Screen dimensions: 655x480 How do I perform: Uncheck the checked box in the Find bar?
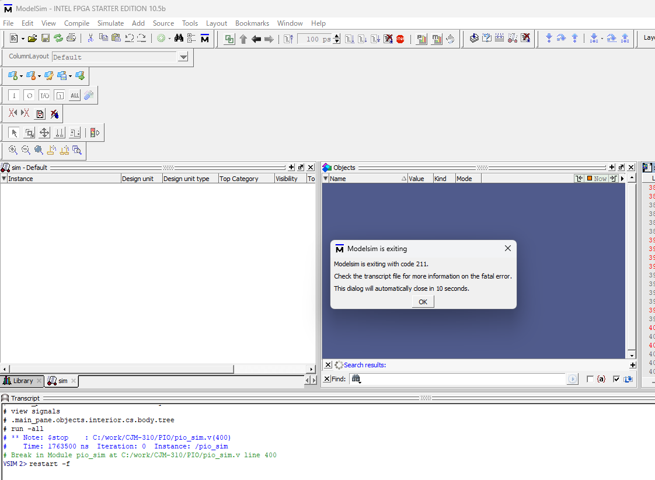click(x=616, y=379)
